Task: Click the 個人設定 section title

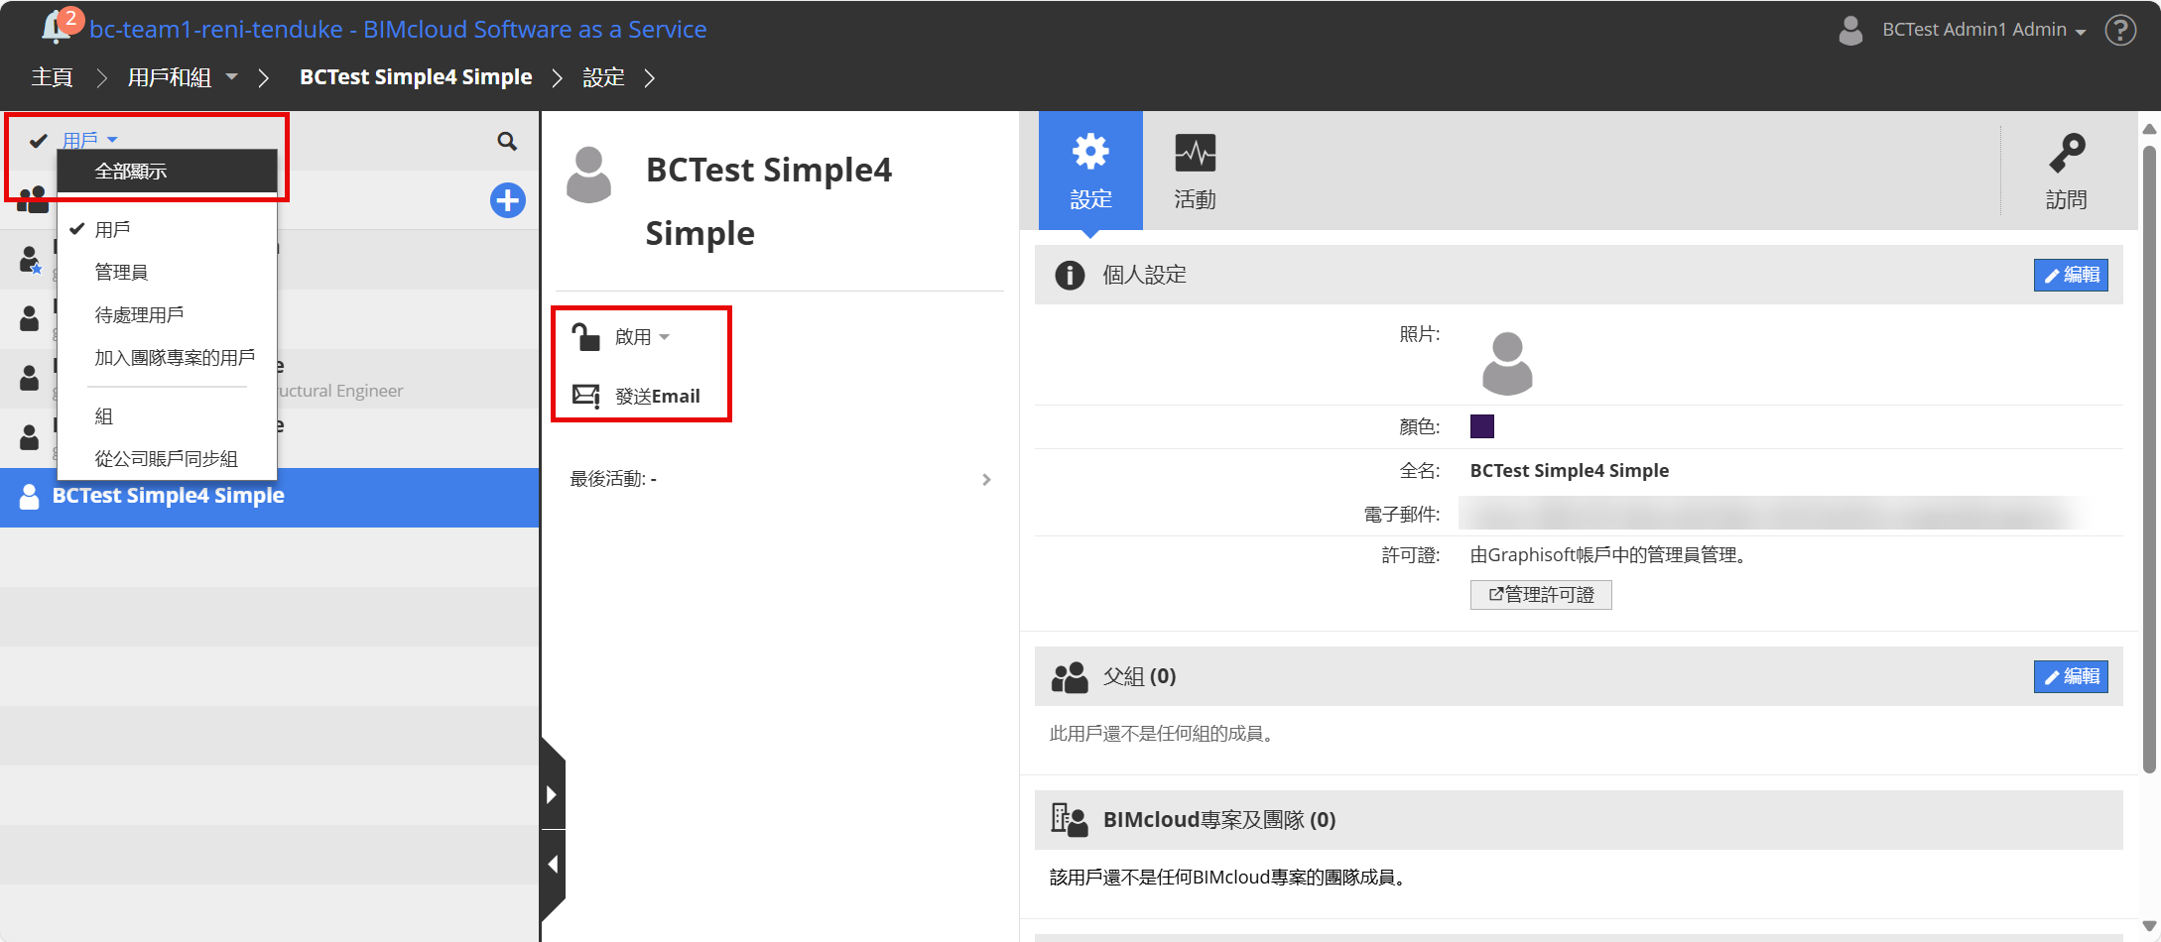Action: (1144, 275)
